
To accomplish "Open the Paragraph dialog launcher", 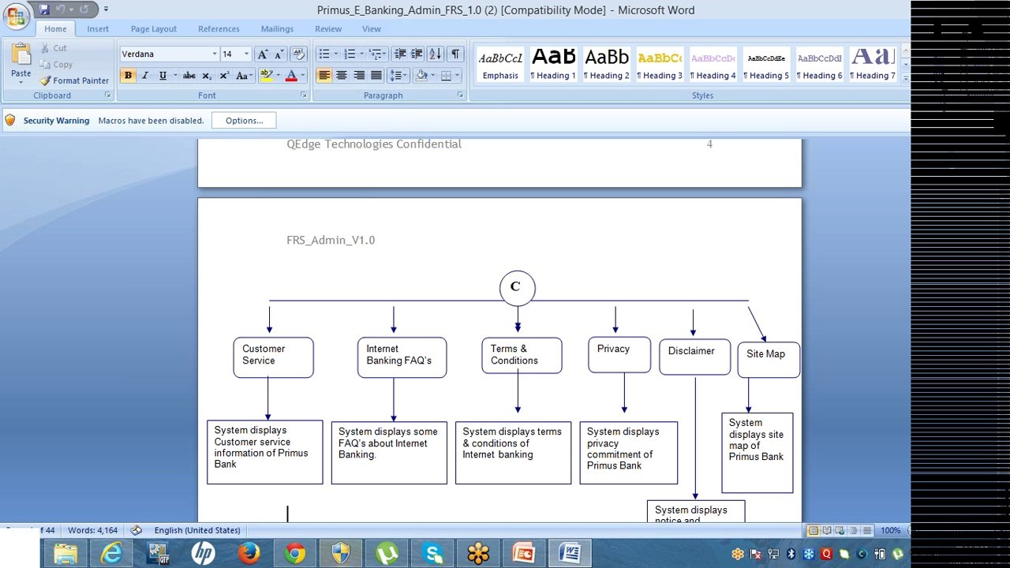I will (x=460, y=95).
